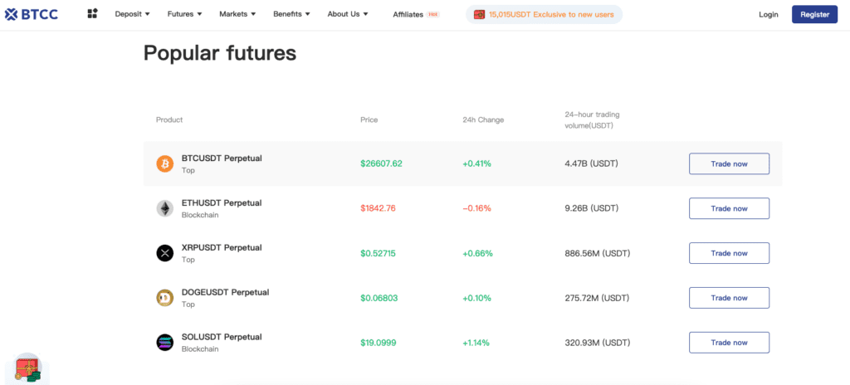
Task: Click the 15,015USDT new users promo
Action: pos(545,15)
